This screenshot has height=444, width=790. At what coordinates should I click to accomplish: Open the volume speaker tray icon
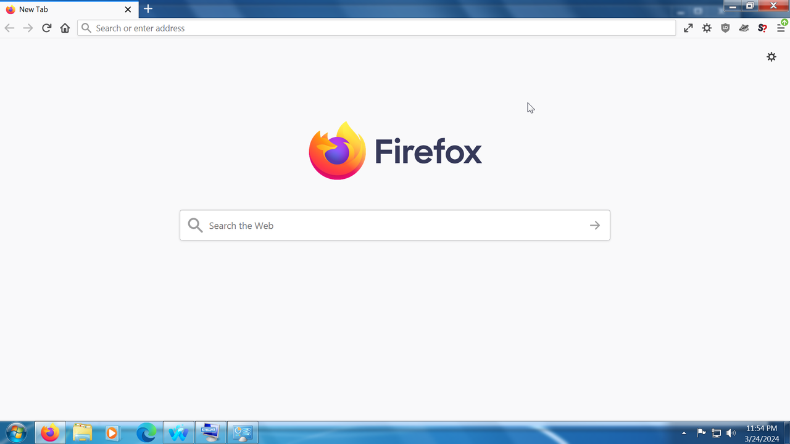click(731, 433)
